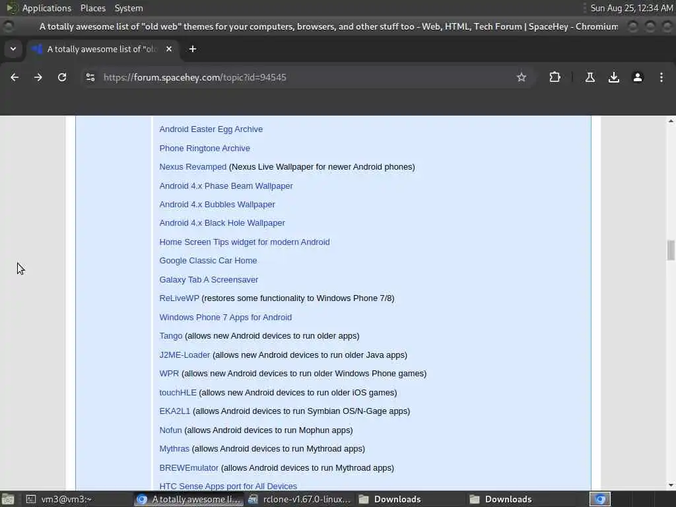
Task: Reload the current page
Action: tap(62, 77)
